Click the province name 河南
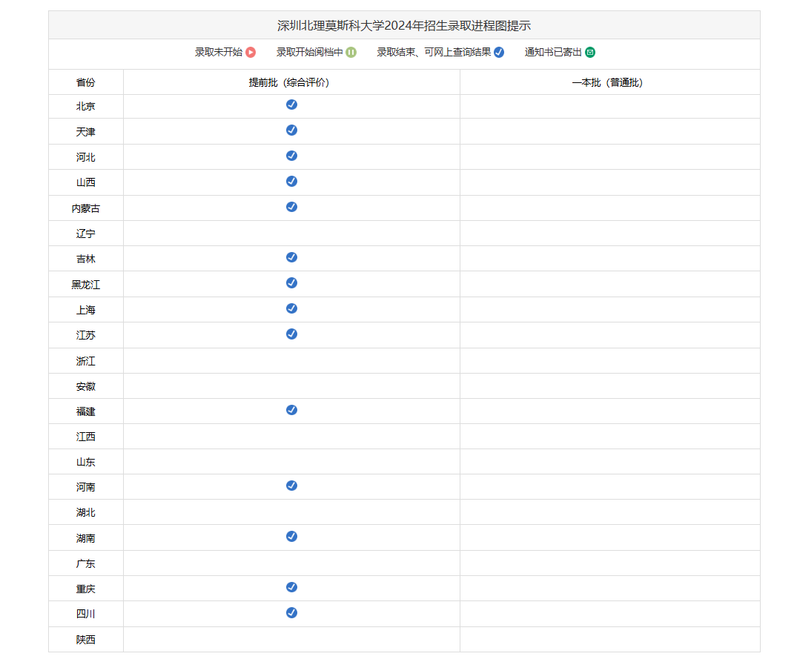 (x=86, y=487)
